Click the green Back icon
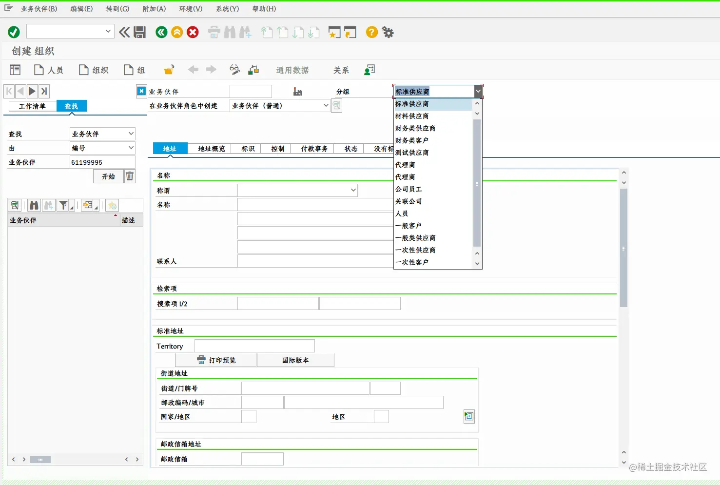720x485 pixels. (161, 32)
